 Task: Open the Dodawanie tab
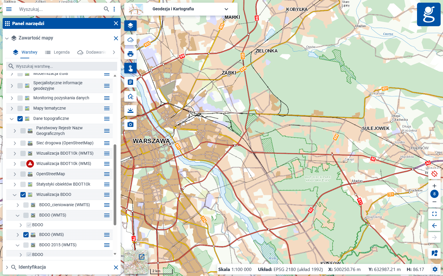91,52
